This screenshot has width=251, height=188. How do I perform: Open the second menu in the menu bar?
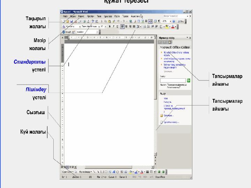73,16
